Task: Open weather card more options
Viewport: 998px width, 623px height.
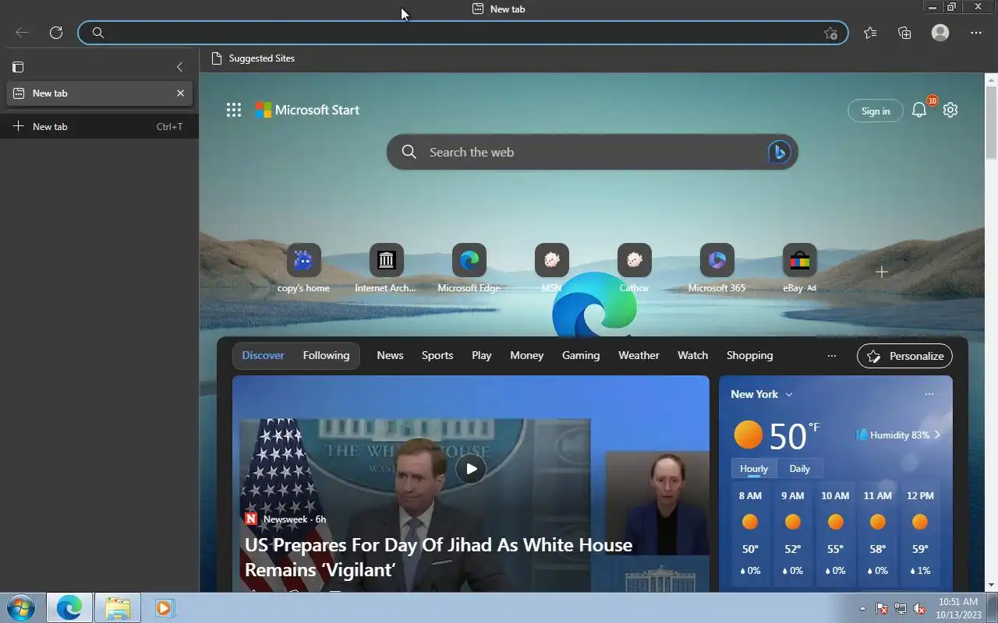Action: coord(929,394)
